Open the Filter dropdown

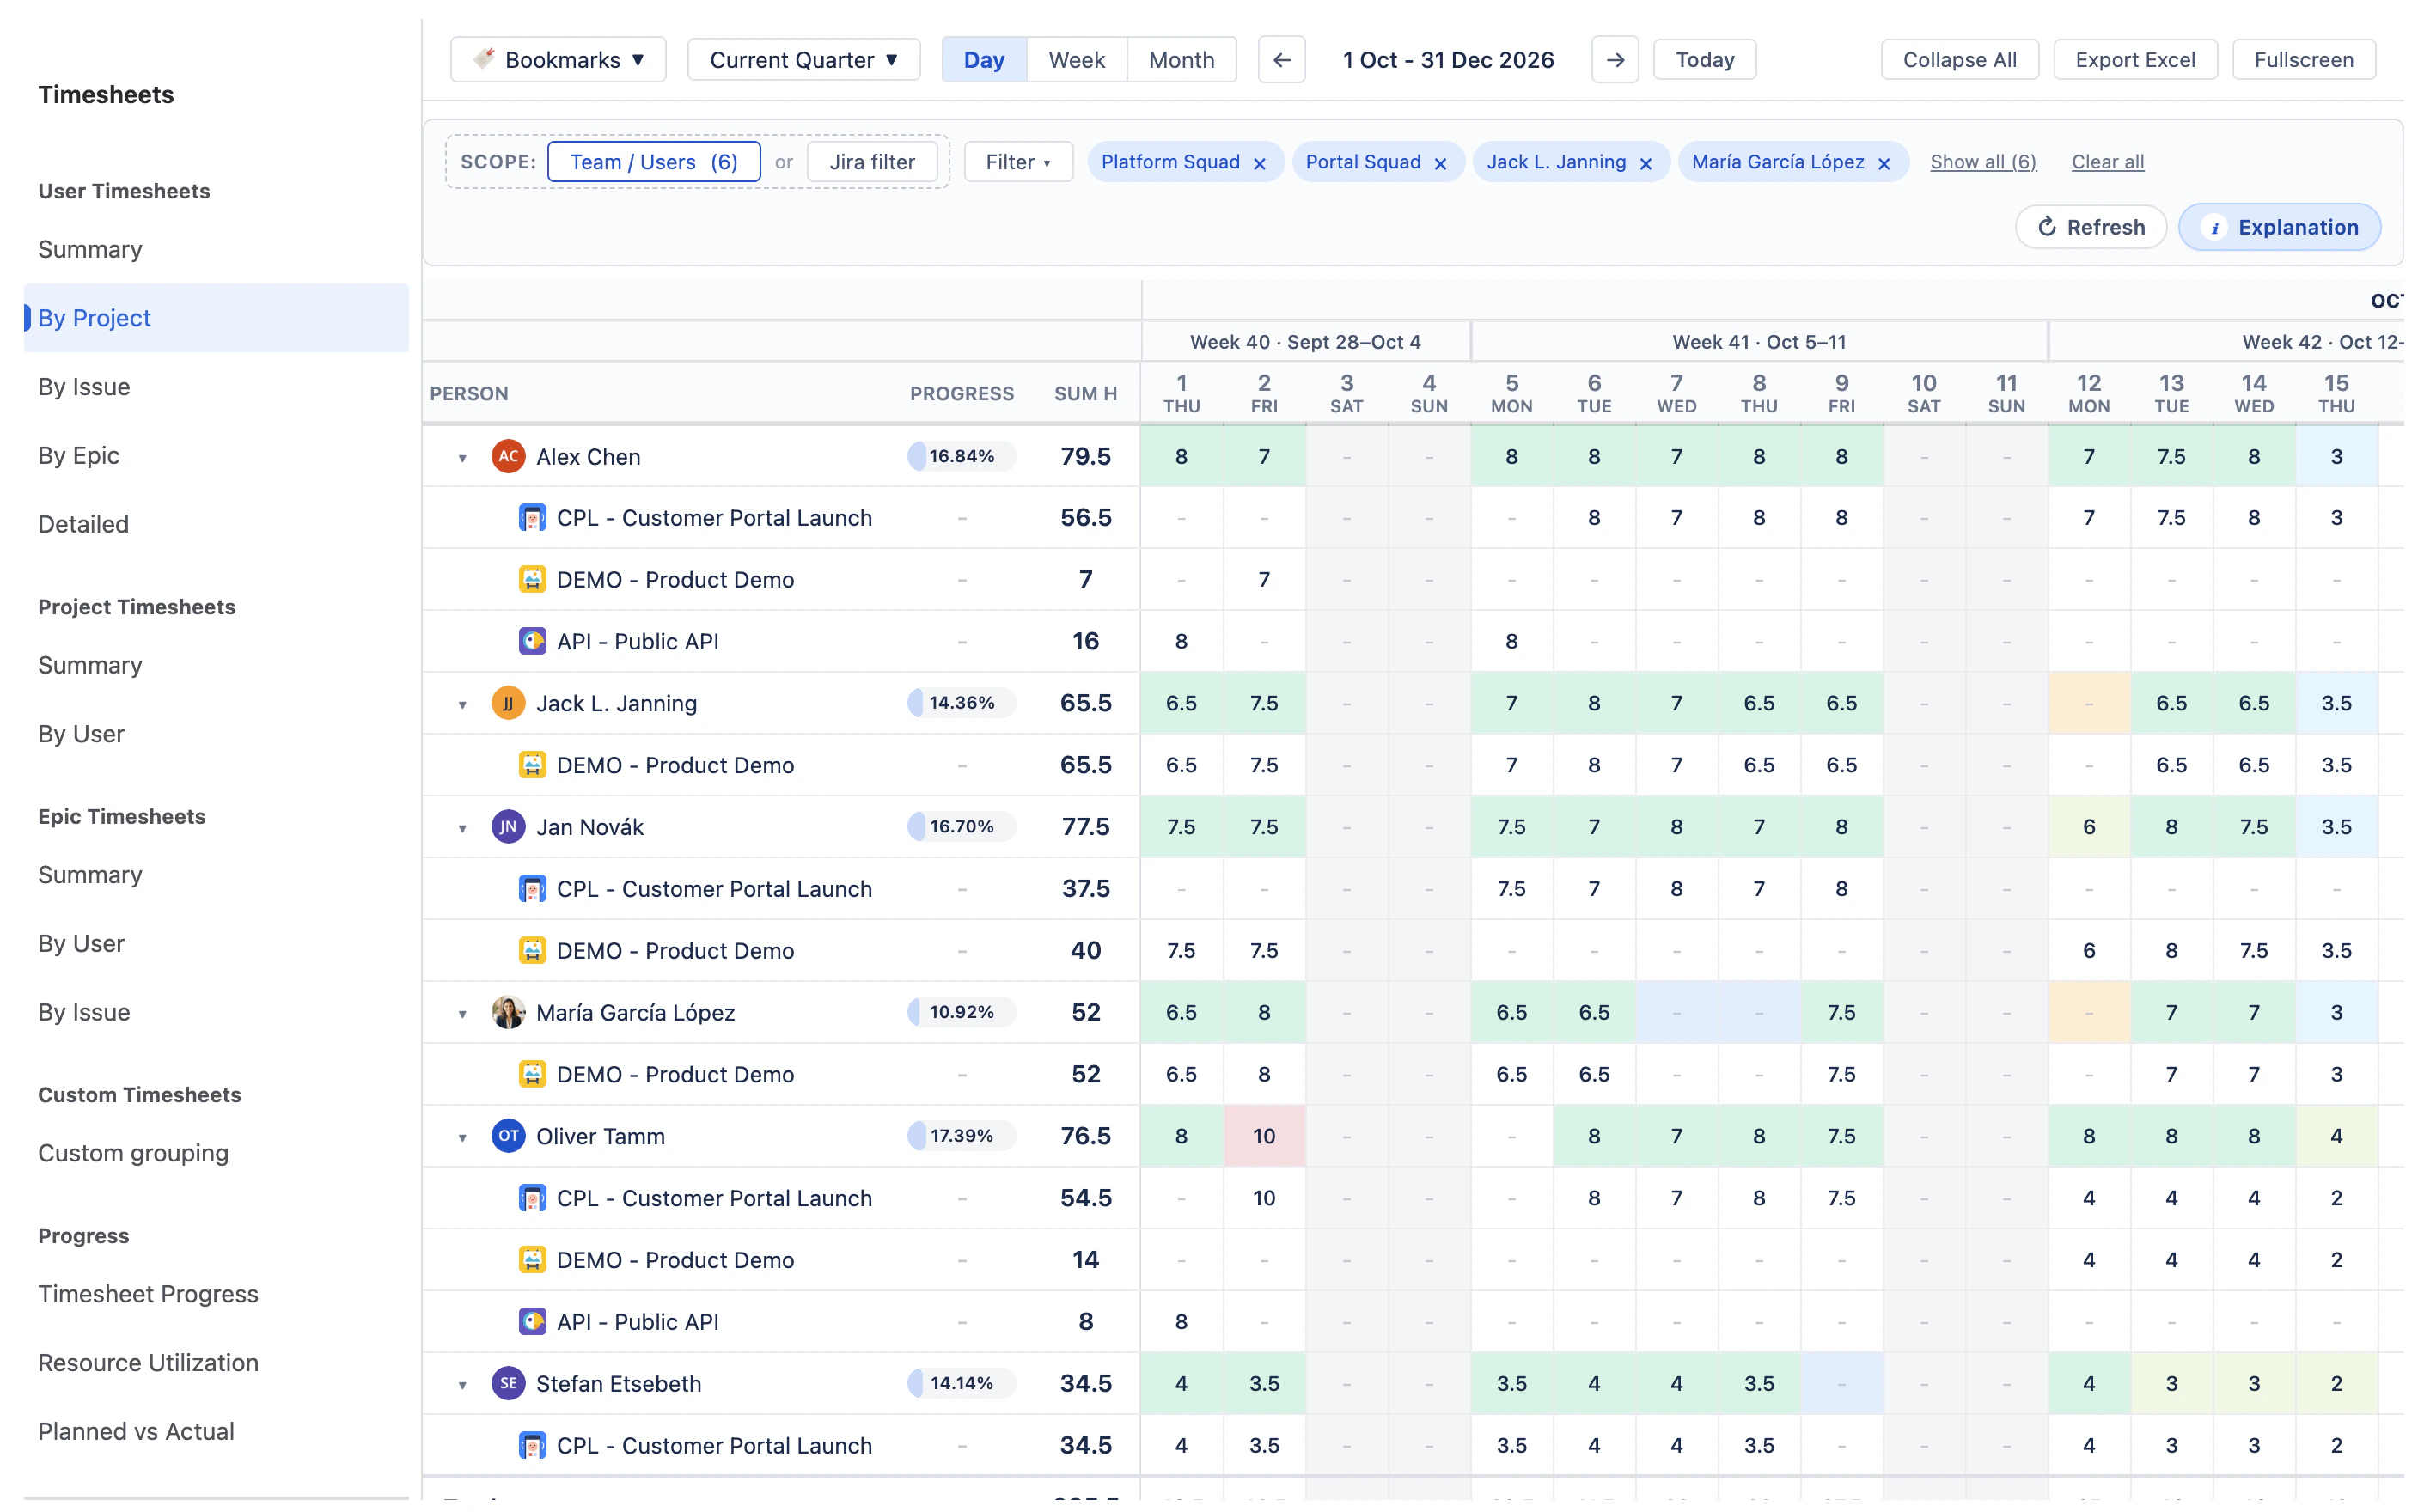click(1018, 162)
